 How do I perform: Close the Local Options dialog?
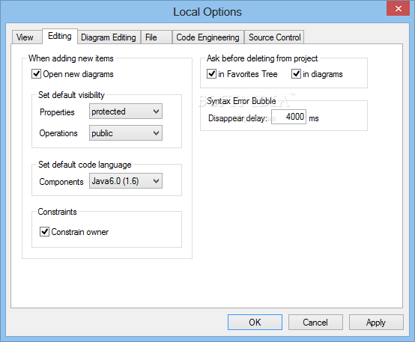pos(398,9)
